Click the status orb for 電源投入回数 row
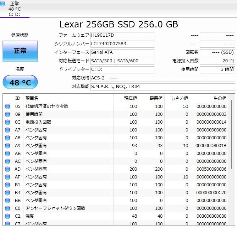237x228 pixels. click(x=7, y=122)
